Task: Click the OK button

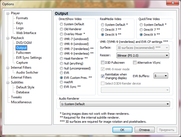Action: pyautogui.click(x=122, y=130)
